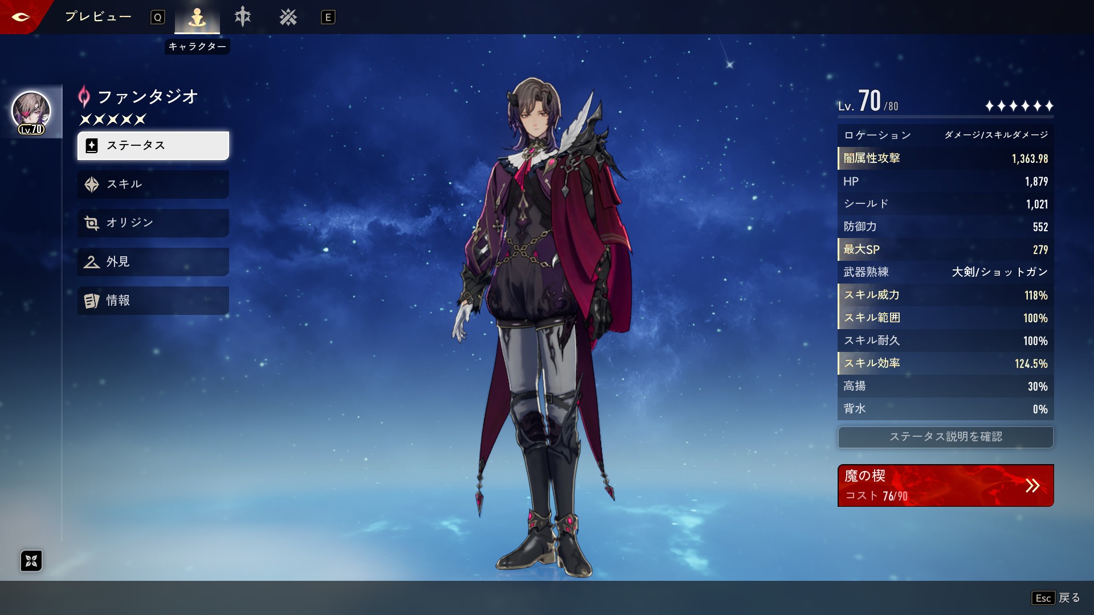The width and height of the screenshot is (1094, 615).
Task: Open the Character tab icon
Action: [x=197, y=17]
